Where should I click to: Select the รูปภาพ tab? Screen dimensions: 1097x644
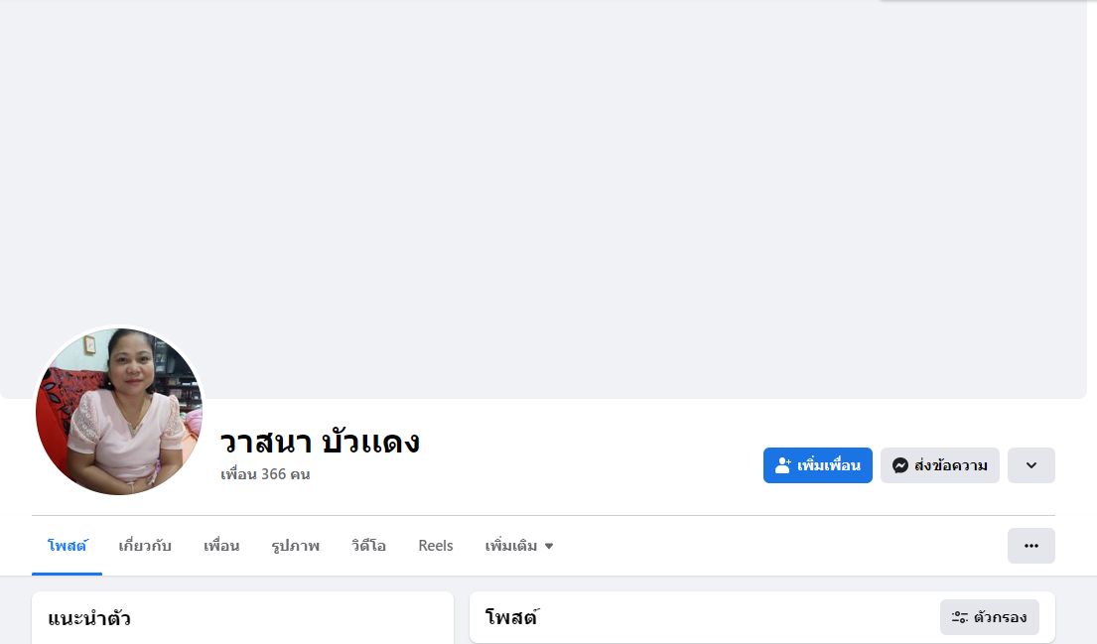click(295, 546)
